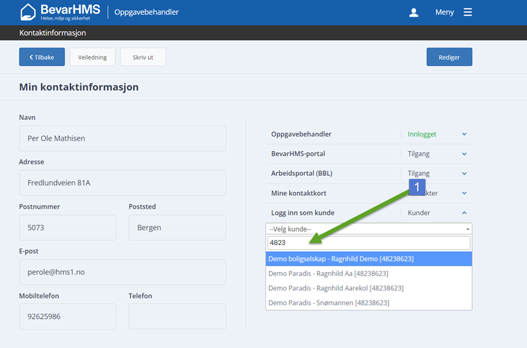
Task: Expand the Oppgavebehandler row chevron
Action: click(x=464, y=134)
